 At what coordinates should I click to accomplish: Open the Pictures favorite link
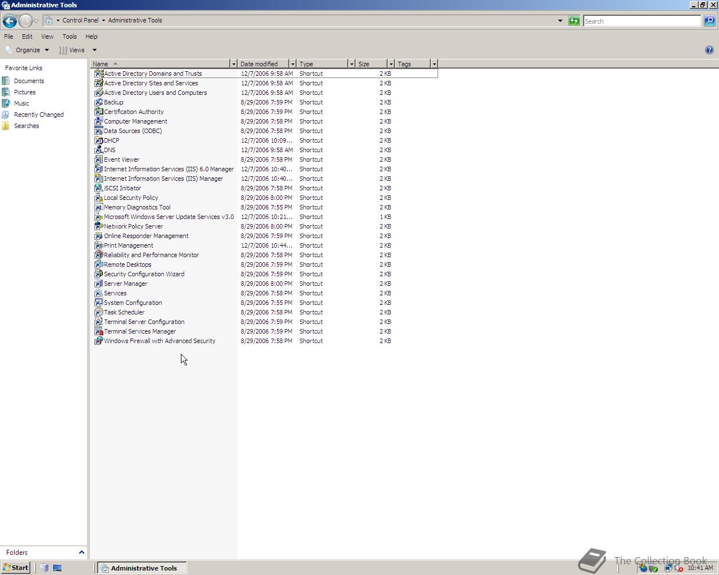pyautogui.click(x=25, y=92)
